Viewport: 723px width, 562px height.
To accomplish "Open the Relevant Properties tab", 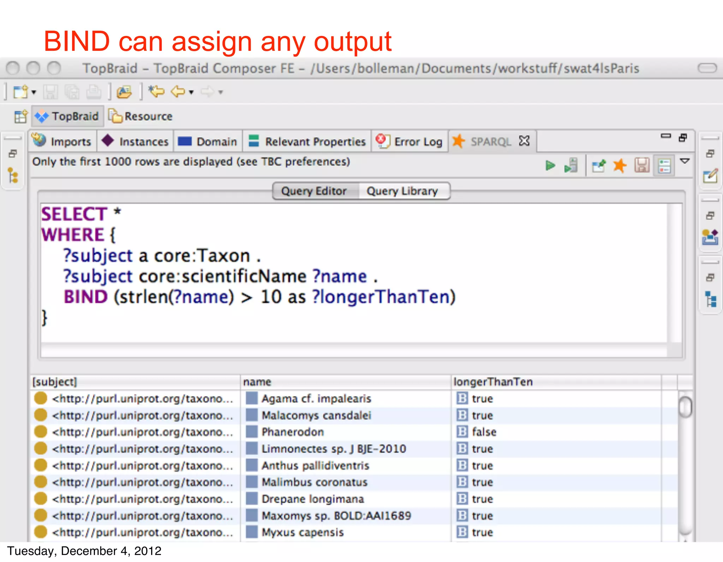I will coord(307,141).
